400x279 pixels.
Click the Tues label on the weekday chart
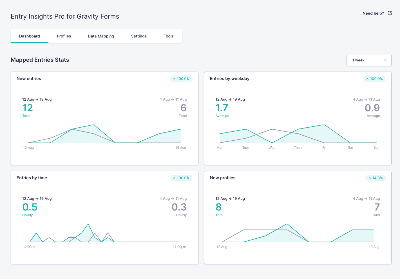click(246, 148)
